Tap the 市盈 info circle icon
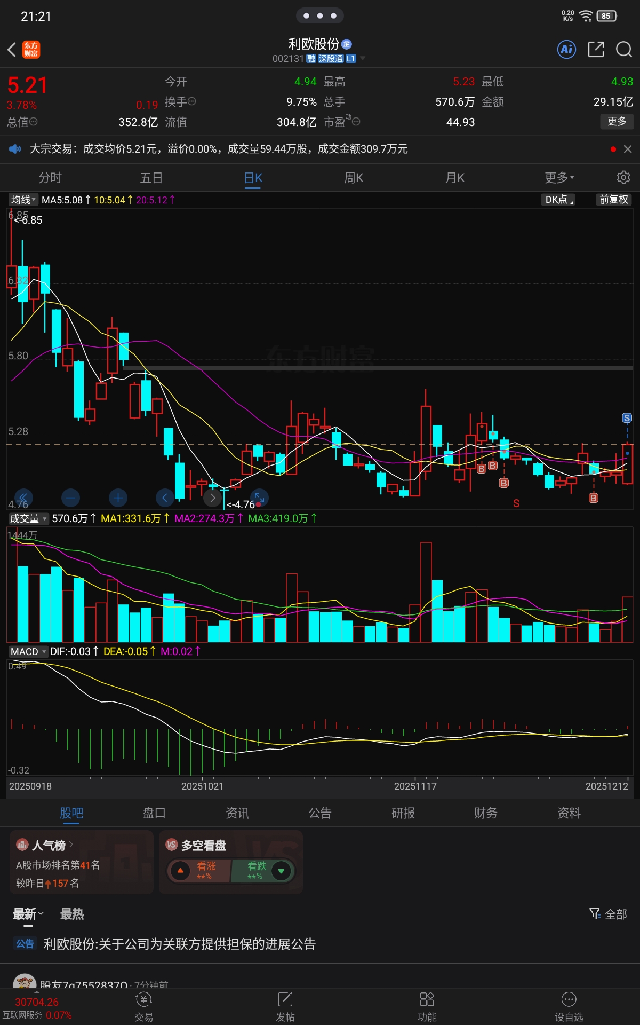The image size is (640, 1025). pos(356,122)
